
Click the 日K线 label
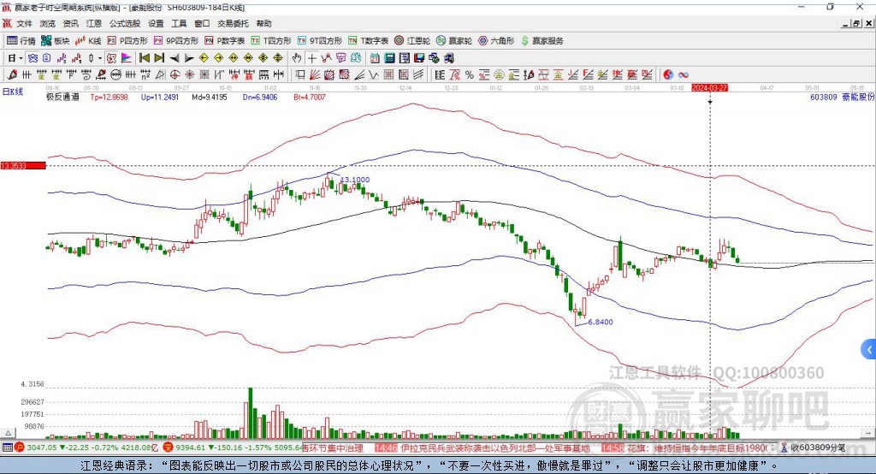[x=13, y=92]
